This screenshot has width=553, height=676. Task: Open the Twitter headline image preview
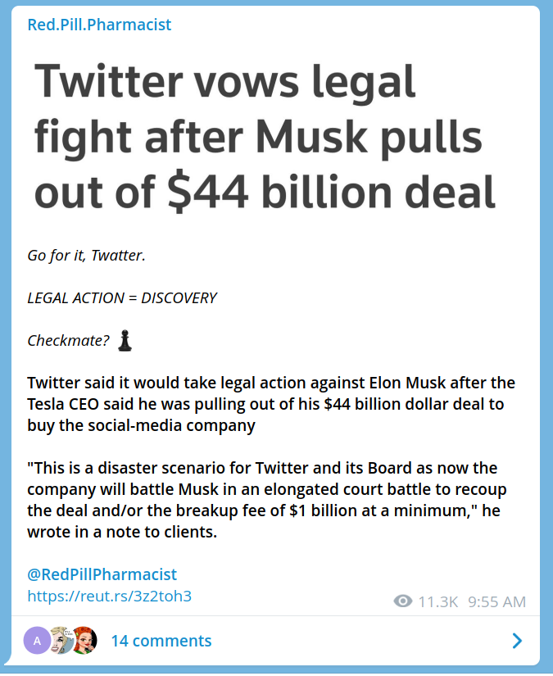[x=266, y=135]
